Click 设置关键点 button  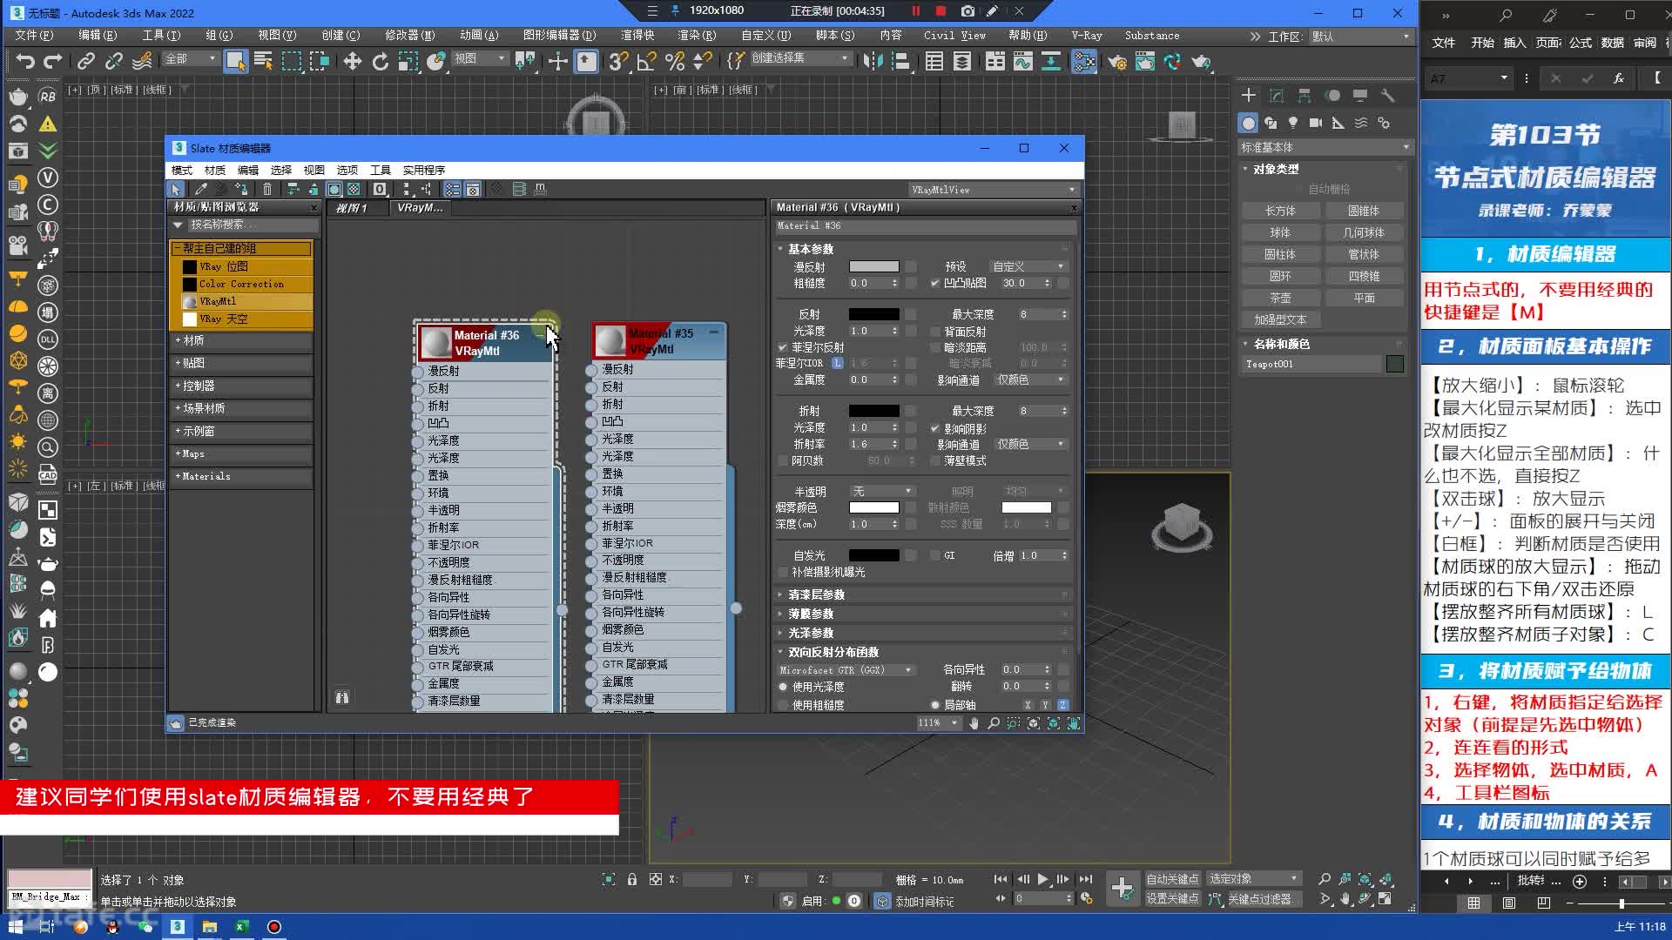pyautogui.click(x=1172, y=898)
